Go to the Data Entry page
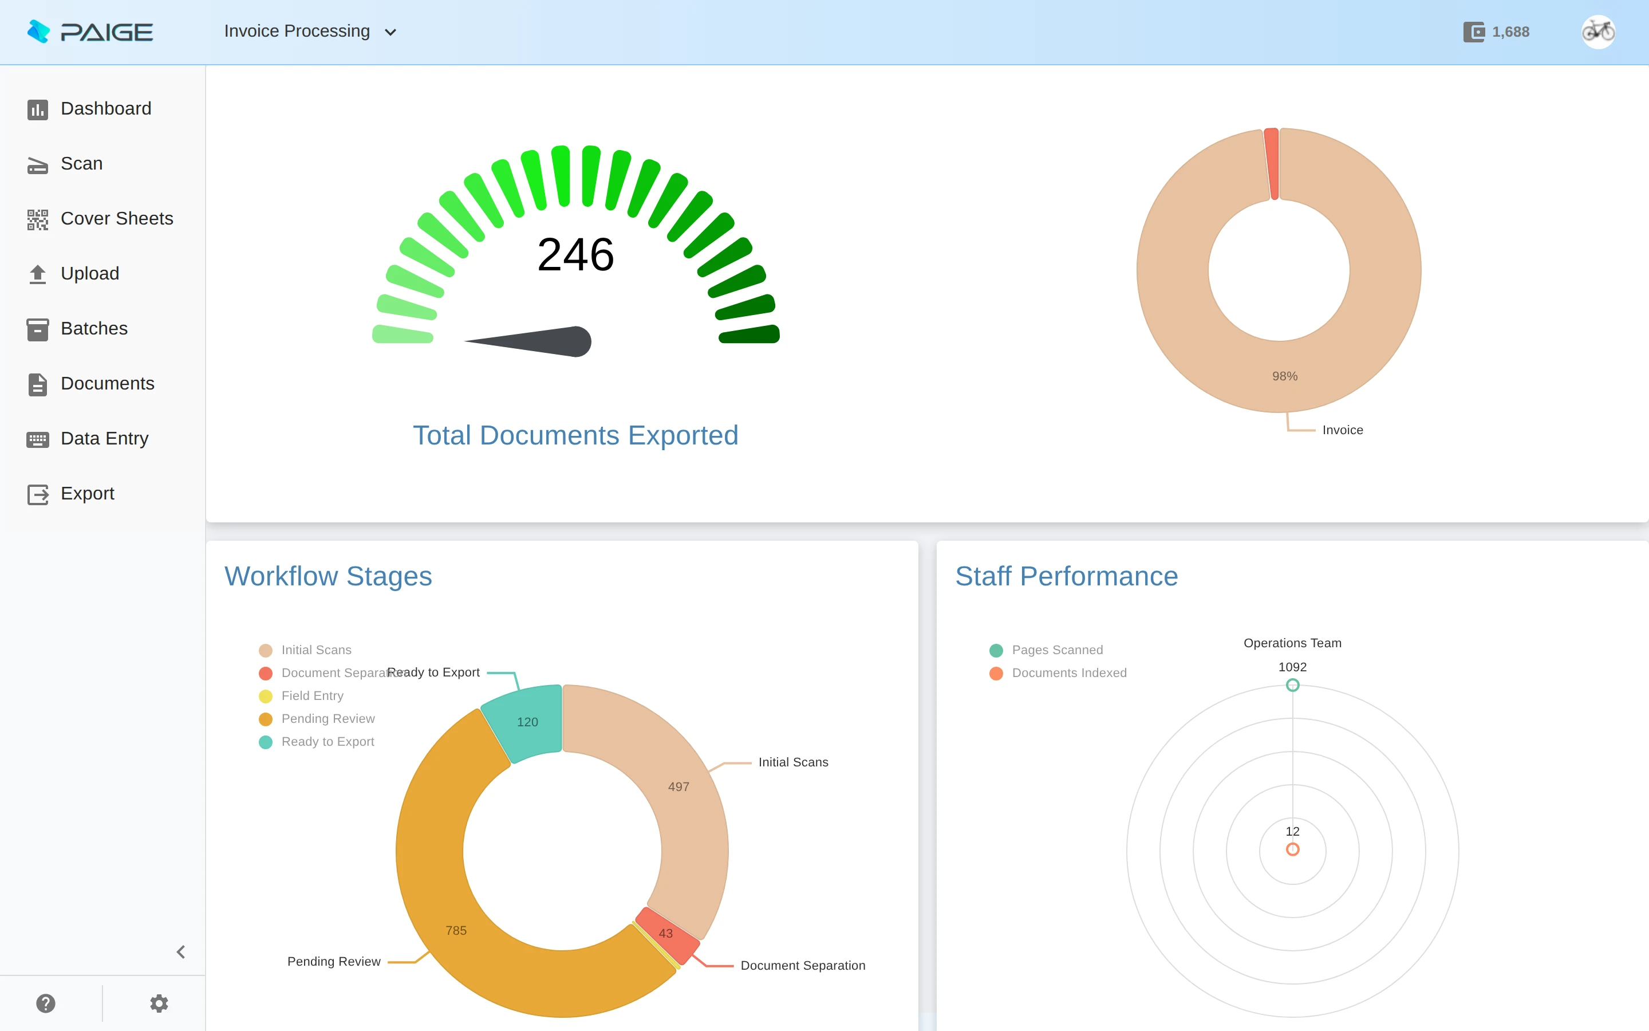1649x1031 pixels. click(104, 438)
